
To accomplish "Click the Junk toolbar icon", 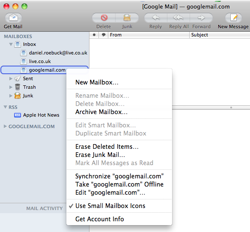I will [127, 18].
